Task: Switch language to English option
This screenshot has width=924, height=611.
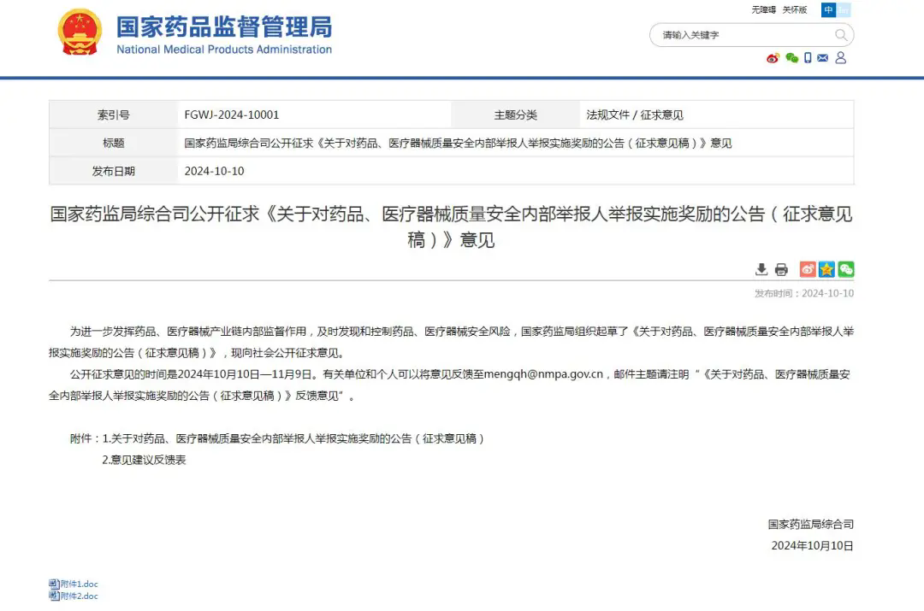Action: pyautogui.click(x=844, y=10)
